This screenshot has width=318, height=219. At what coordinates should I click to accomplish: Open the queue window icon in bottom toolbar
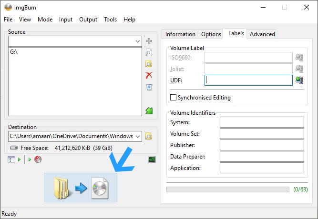click(x=11, y=159)
